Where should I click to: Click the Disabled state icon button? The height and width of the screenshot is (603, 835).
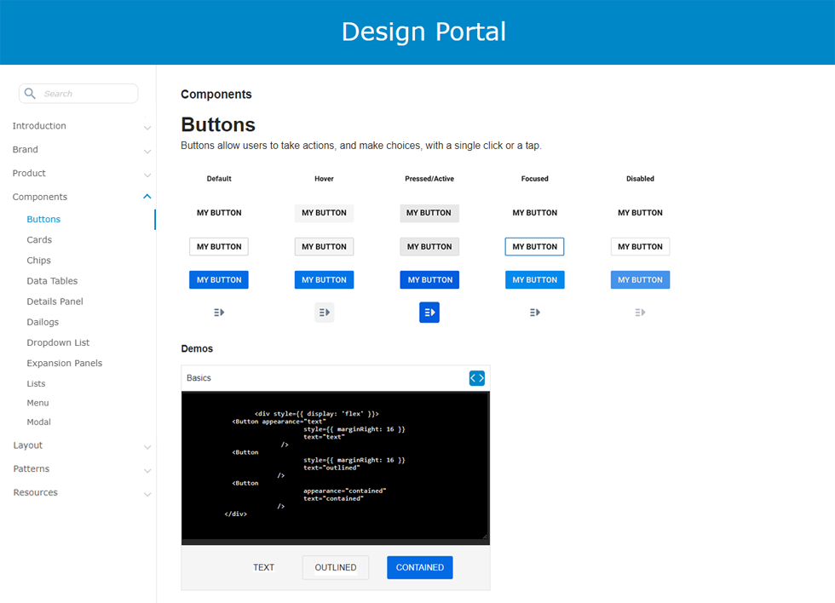640,313
